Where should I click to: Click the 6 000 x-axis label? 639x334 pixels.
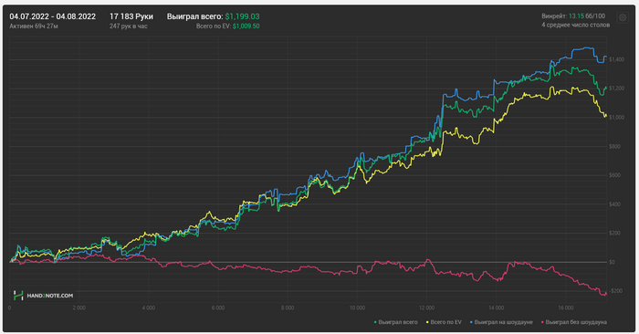pyautogui.click(x=218, y=308)
